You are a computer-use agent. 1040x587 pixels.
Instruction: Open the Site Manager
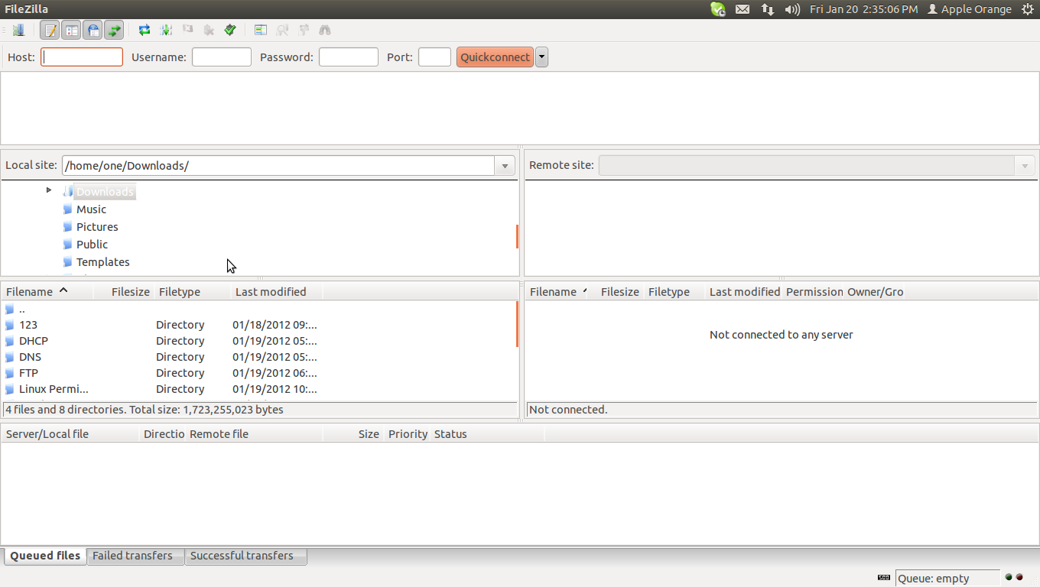[x=19, y=30]
